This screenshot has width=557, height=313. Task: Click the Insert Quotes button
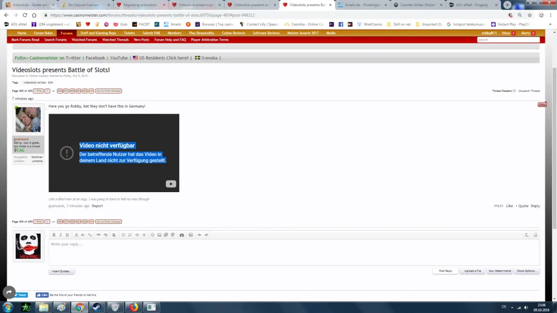pos(61,271)
